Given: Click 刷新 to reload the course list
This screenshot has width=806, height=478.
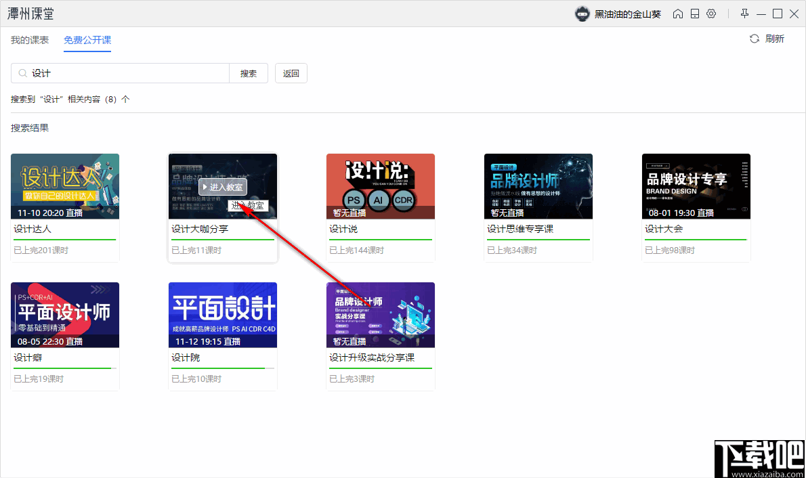Looking at the screenshot, I should tap(773, 39).
